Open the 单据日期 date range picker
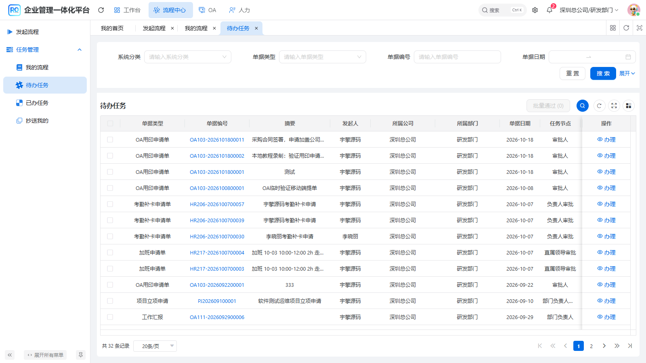This screenshot has width=646, height=363. pyautogui.click(x=592, y=57)
